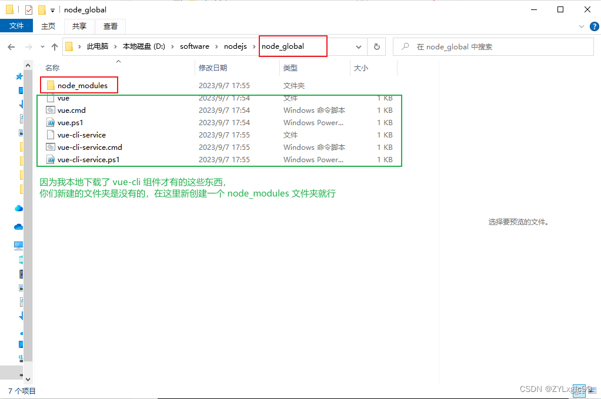
Task: Open the address bar history dropdown
Action: pyautogui.click(x=358, y=46)
